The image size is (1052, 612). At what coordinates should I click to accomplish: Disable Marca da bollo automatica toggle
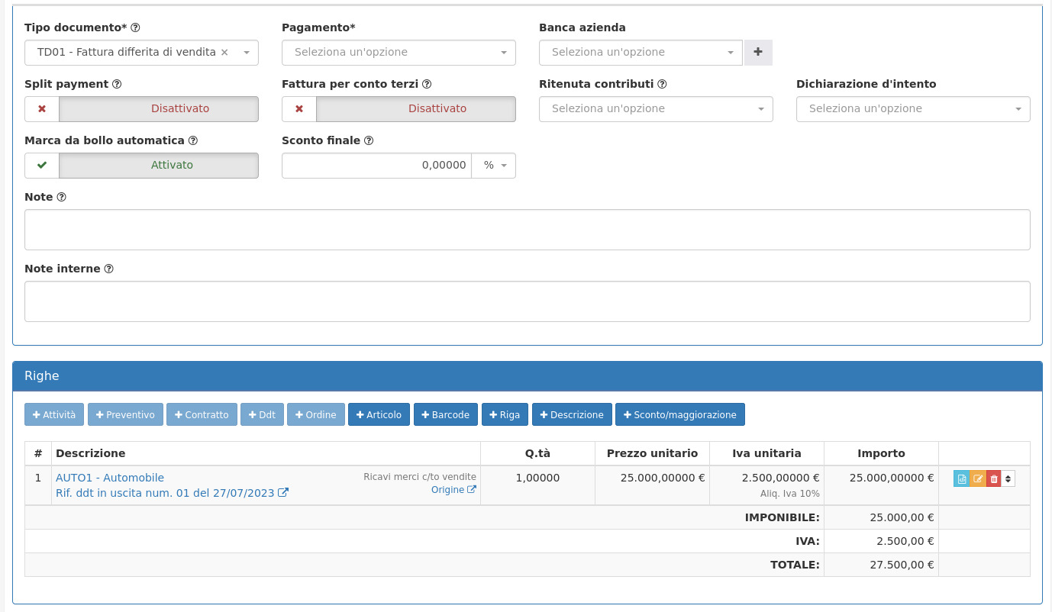[x=141, y=166]
